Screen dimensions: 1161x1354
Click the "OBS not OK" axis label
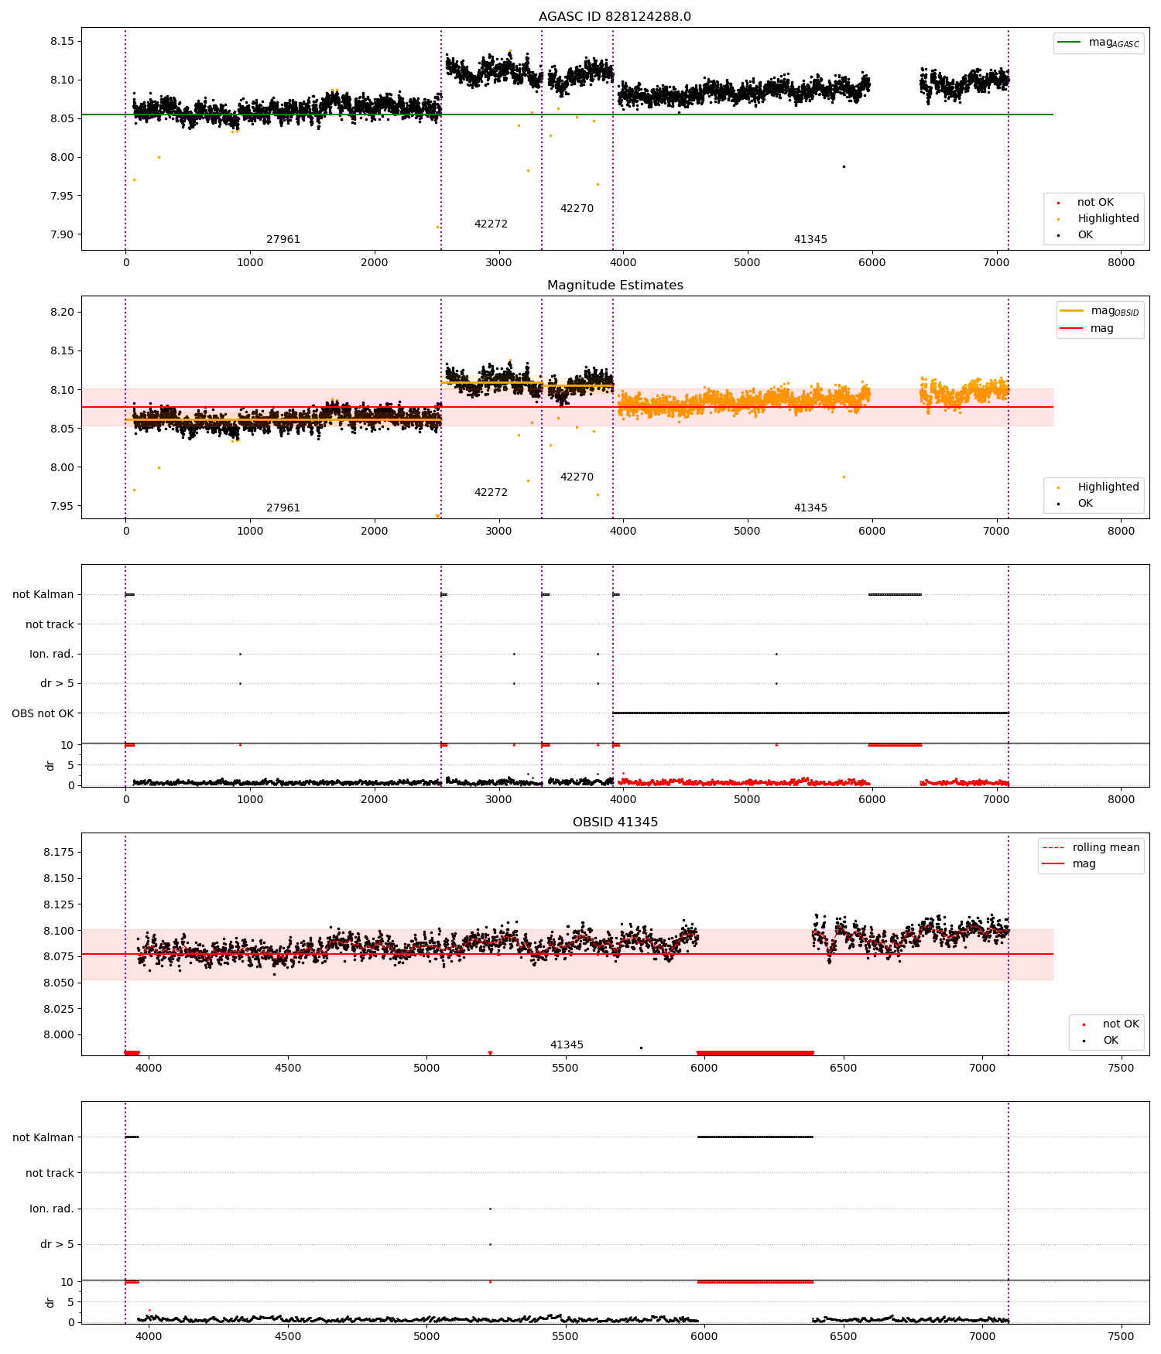point(43,713)
